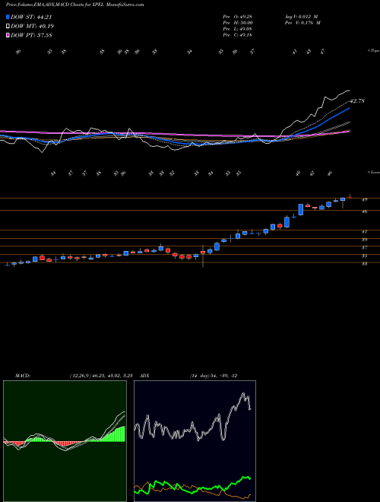Screen dimensions: 380x502
Task: Click MACD parameters '(12,26,9) 46.25, 43.02, 3.23'
Action: click(101, 376)
